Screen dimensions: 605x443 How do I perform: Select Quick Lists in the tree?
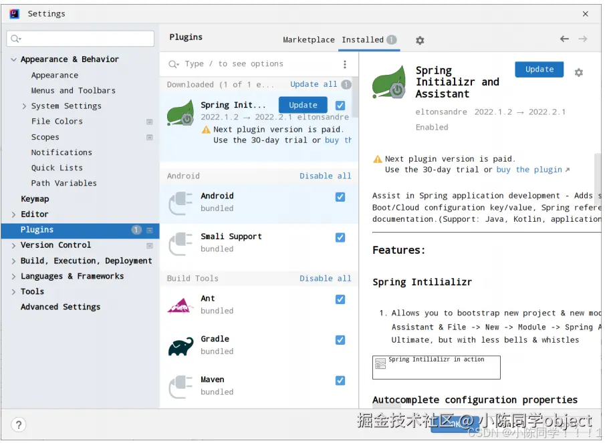[57, 168]
